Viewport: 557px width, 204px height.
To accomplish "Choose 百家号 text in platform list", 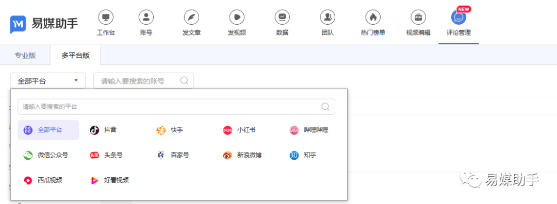I will (180, 155).
